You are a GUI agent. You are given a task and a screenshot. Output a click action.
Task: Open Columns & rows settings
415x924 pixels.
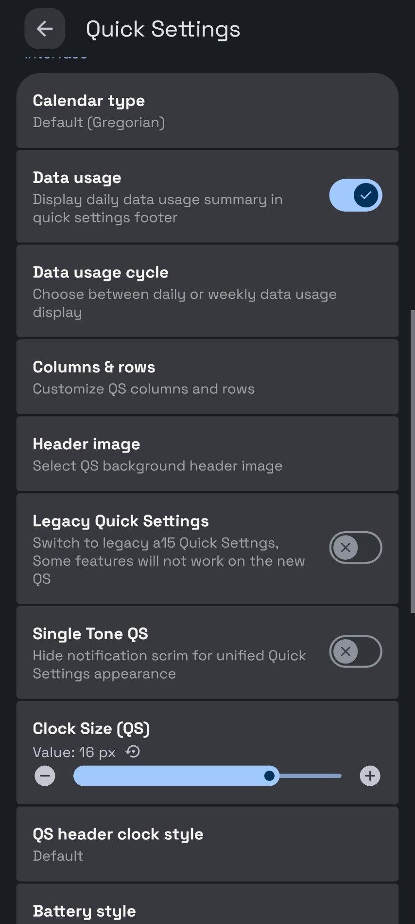[207, 377]
